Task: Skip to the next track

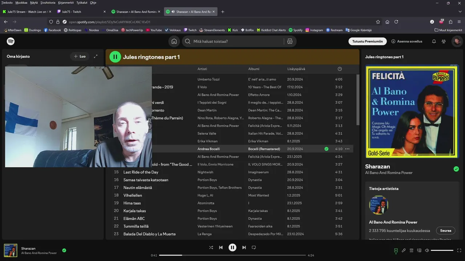Action: pyautogui.click(x=244, y=248)
